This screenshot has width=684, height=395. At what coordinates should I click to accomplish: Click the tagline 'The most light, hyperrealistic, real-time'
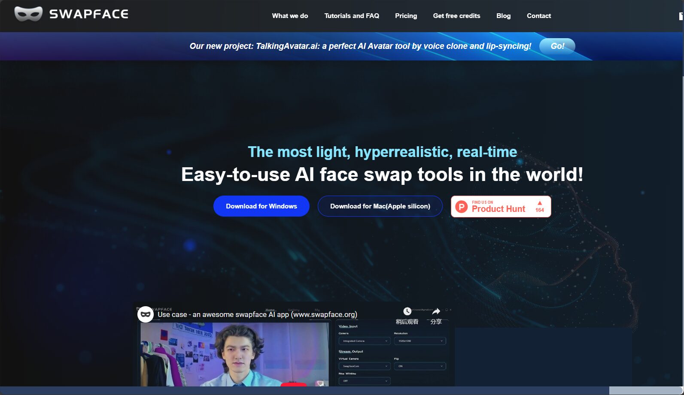coord(382,152)
